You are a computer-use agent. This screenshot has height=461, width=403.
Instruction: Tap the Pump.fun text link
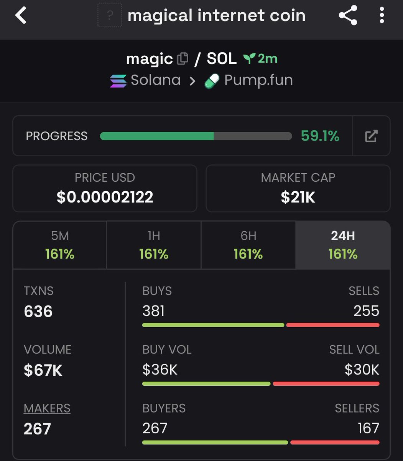point(258,80)
